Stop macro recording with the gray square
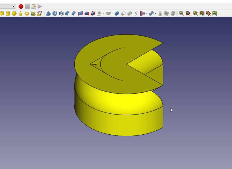The width and height of the screenshot is (232, 169). [27, 7]
